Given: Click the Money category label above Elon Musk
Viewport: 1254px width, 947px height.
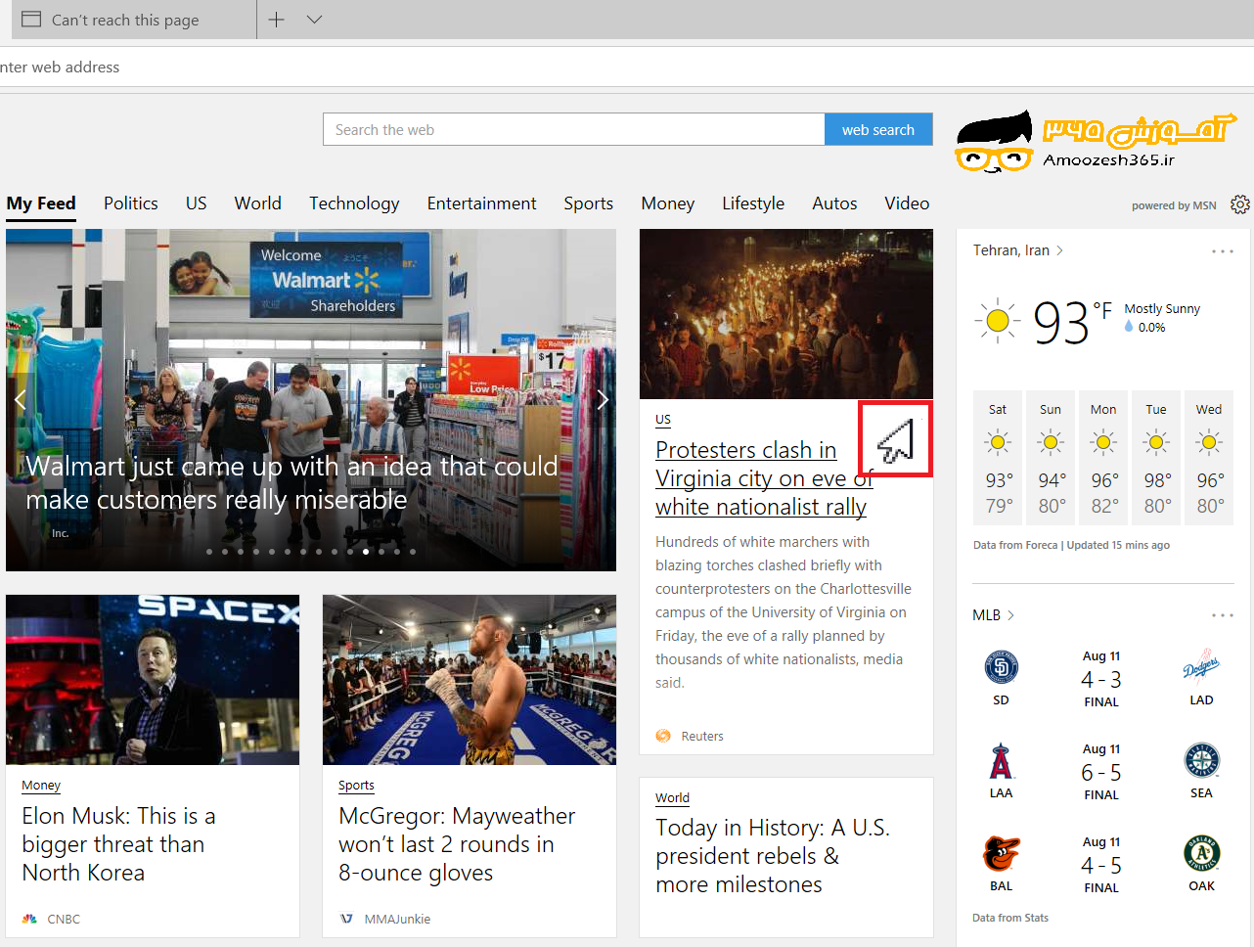Looking at the screenshot, I should (41, 785).
